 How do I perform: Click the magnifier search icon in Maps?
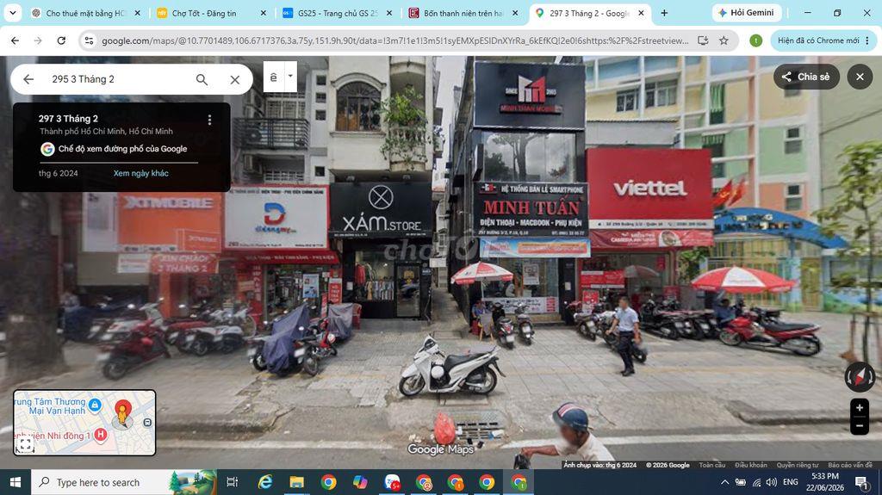pos(202,80)
